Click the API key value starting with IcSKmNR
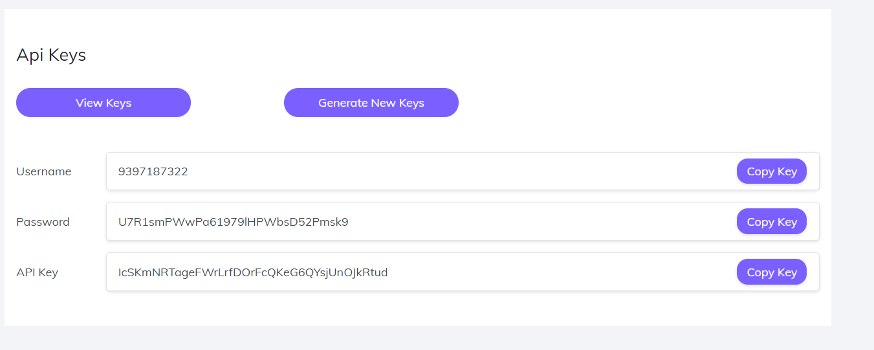The width and height of the screenshot is (874, 350). tap(253, 272)
